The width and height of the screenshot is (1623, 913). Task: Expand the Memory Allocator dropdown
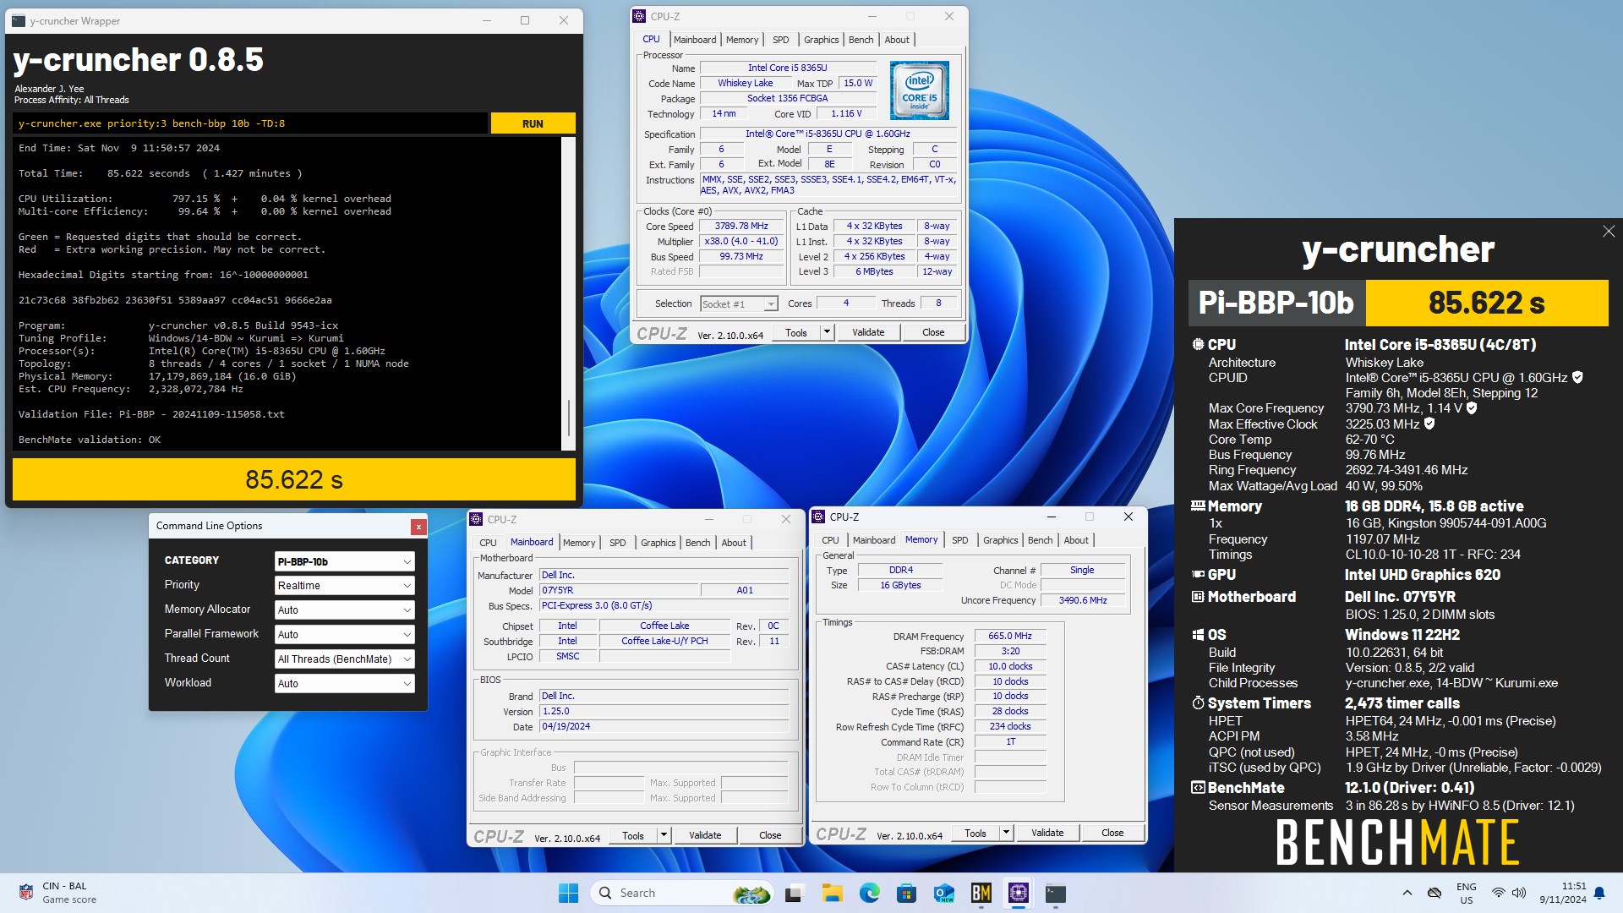pos(345,610)
